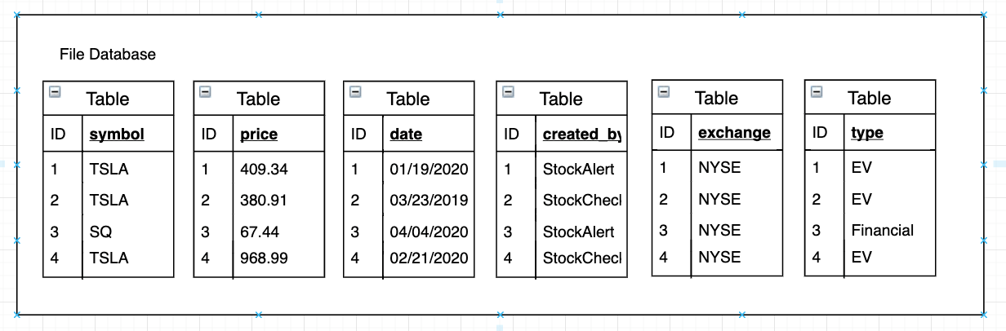Viewport: 1006px width, 331px height.
Task: Select the type column header
Action: (867, 133)
